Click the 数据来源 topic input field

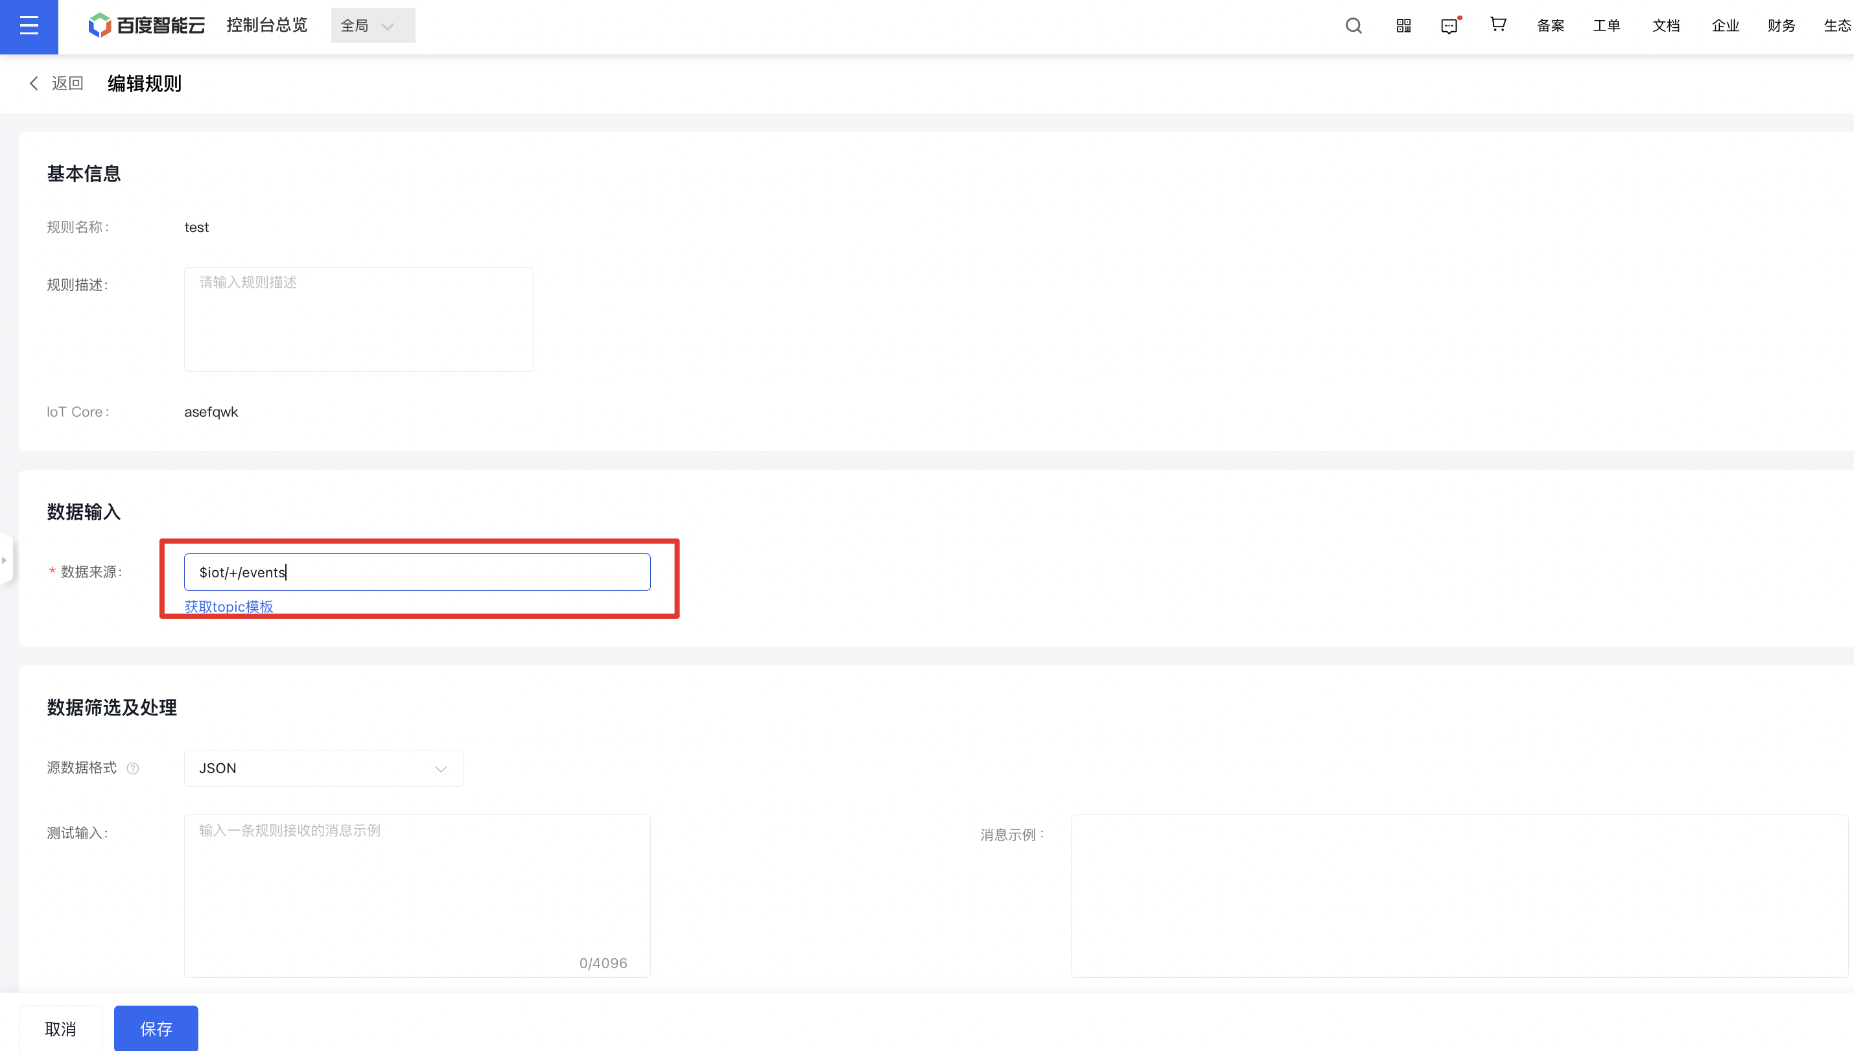417,572
